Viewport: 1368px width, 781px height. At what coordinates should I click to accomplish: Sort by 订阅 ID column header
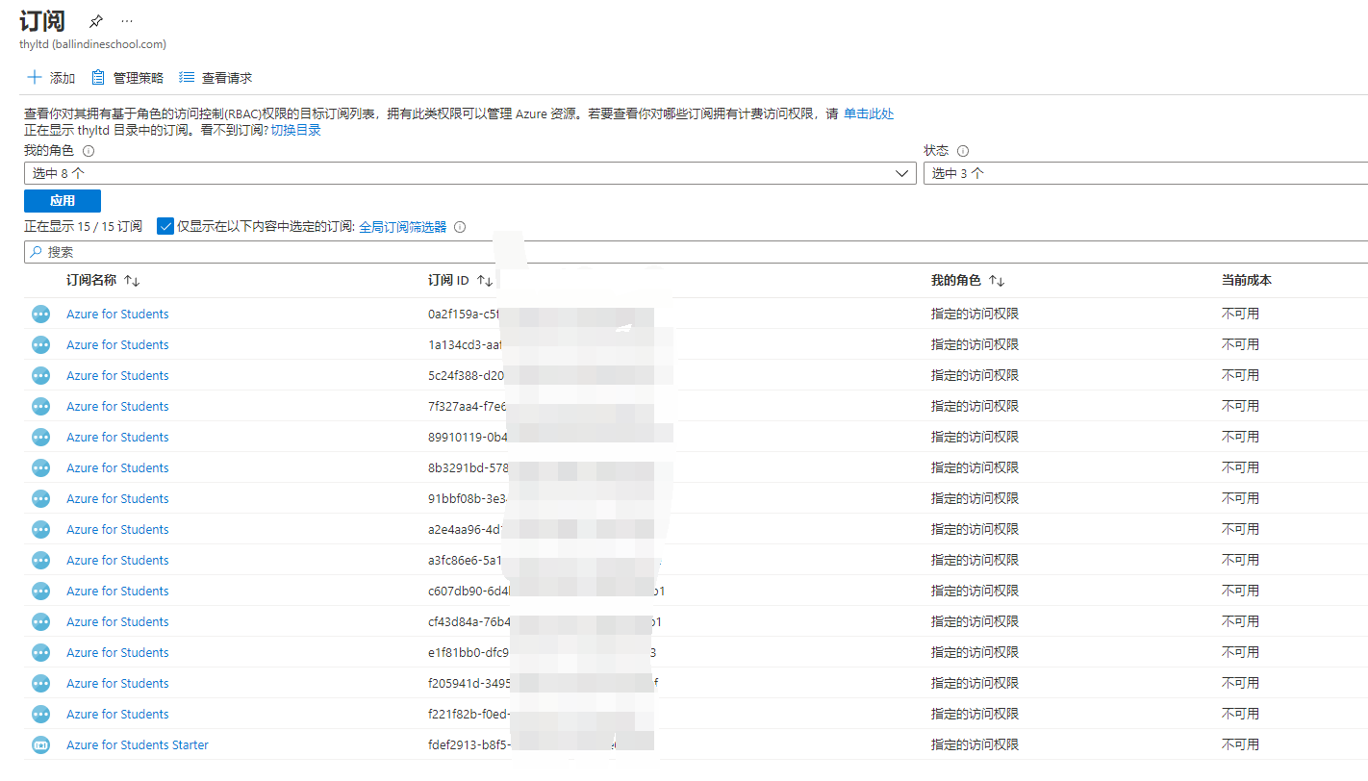tap(460, 280)
